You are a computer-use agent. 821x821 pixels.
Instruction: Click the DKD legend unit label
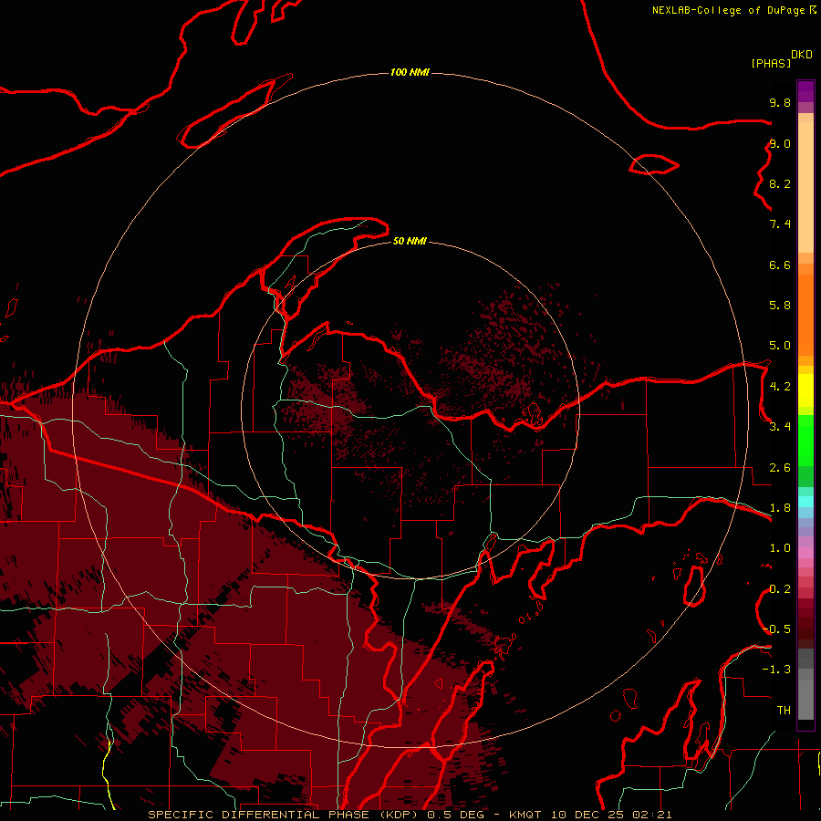tap(802, 55)
